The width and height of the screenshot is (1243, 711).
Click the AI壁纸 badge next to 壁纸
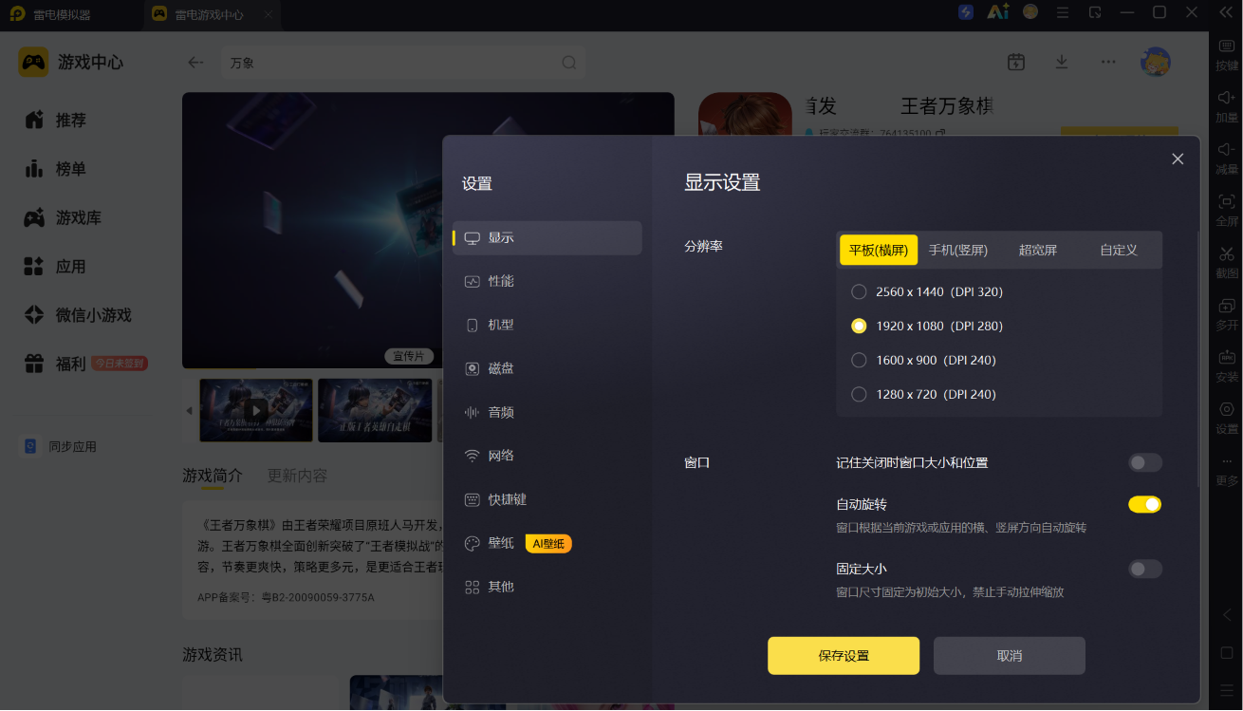[x=548, y=544]
